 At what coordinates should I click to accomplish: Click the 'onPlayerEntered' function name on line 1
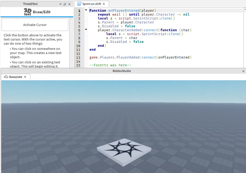click(x=124, y=10)
